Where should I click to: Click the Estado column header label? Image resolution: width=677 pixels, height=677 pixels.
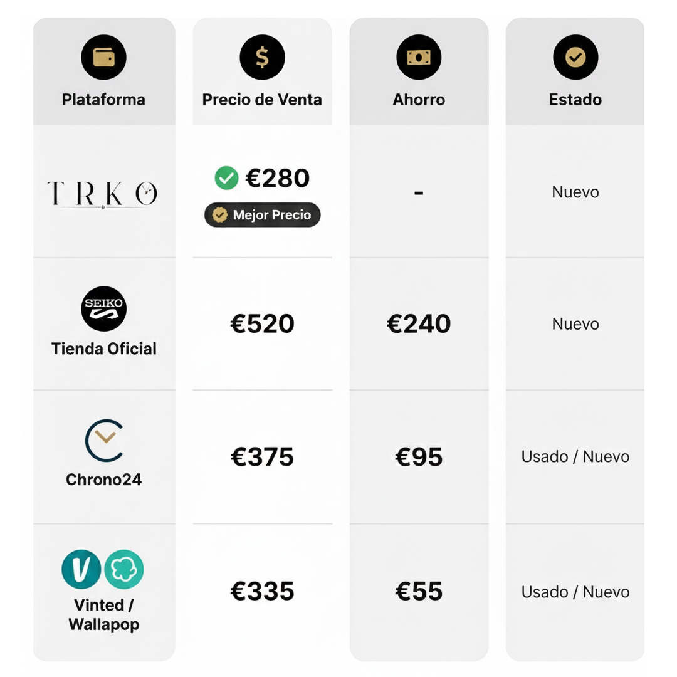[575, 100]
